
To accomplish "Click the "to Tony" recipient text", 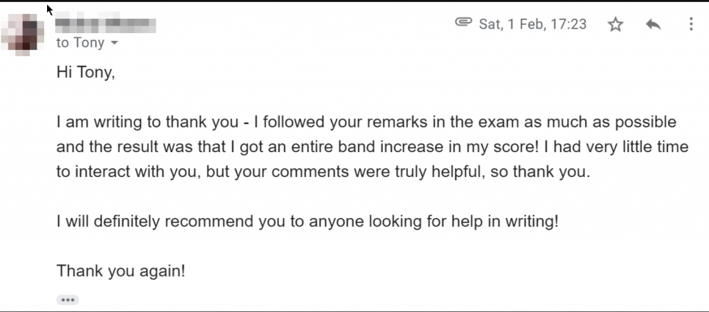I will pos(80,43).
